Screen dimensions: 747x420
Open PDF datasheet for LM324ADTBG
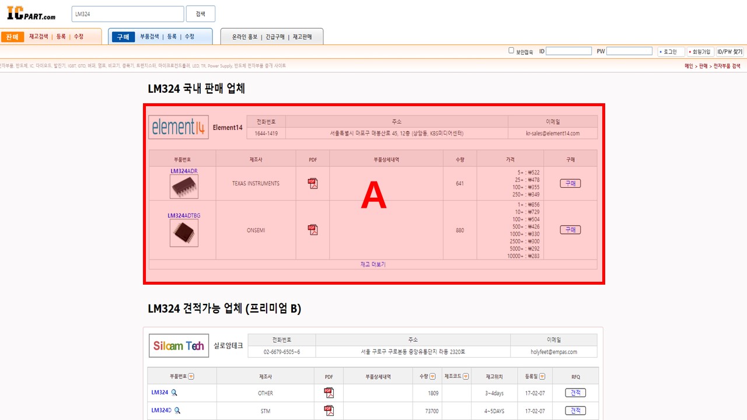313,230
